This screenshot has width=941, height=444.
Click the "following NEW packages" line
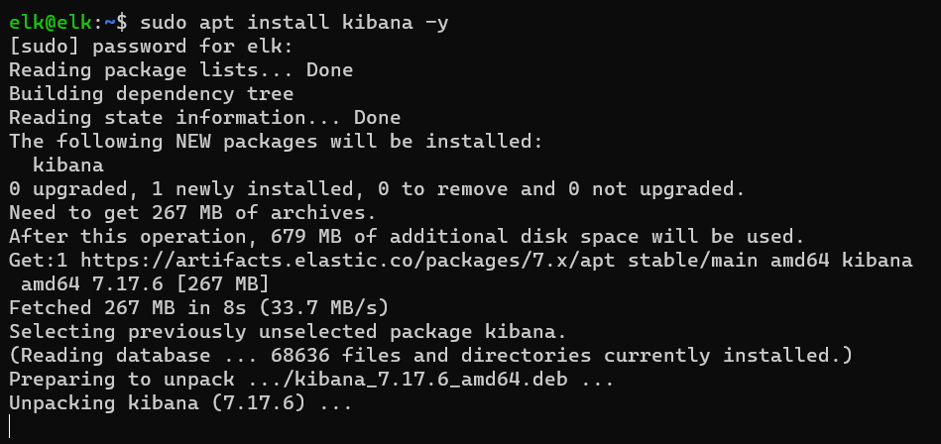[276, 142]
